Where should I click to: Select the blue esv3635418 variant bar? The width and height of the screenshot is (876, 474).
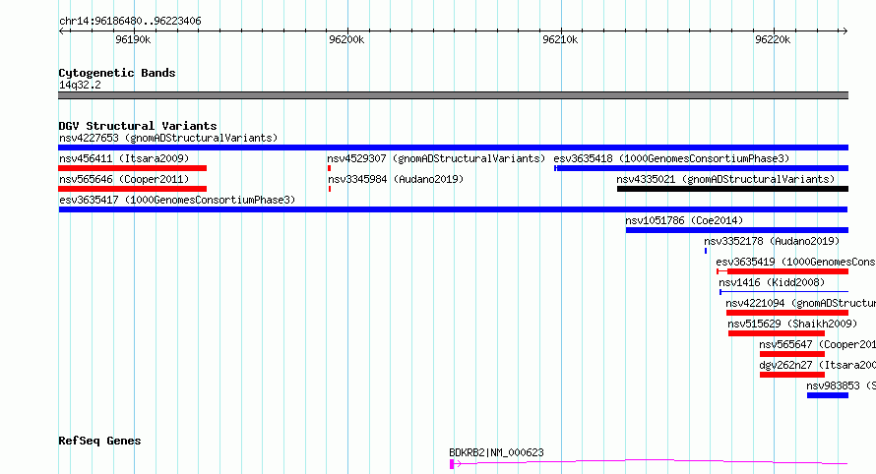(702, 168)
